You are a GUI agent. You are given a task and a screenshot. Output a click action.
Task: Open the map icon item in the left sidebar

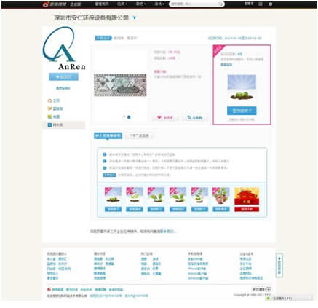pos(54,117)
